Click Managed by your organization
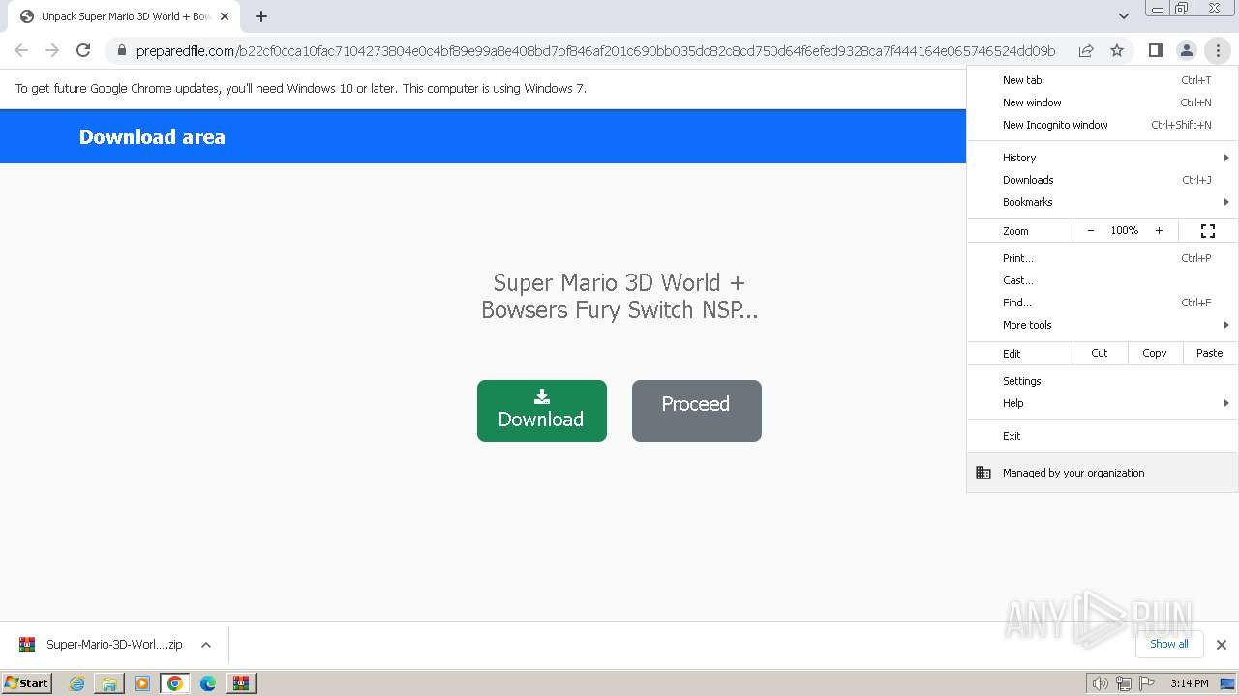Screen dimensions: 1239x696 point(1103,473)
